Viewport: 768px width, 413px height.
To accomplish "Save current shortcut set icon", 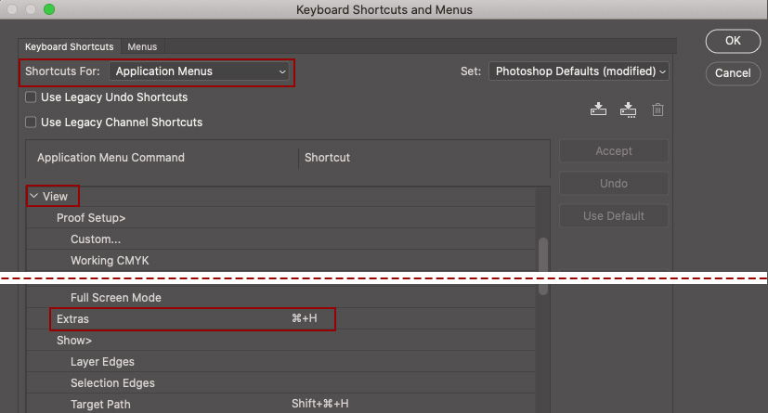I will (x=598, y=110).
